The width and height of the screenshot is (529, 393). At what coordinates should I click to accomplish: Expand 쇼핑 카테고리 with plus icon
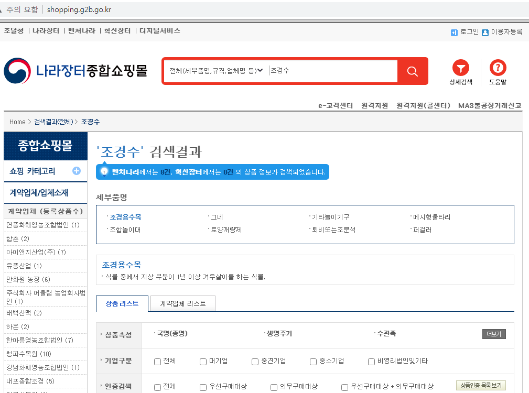tap(77, 171)
